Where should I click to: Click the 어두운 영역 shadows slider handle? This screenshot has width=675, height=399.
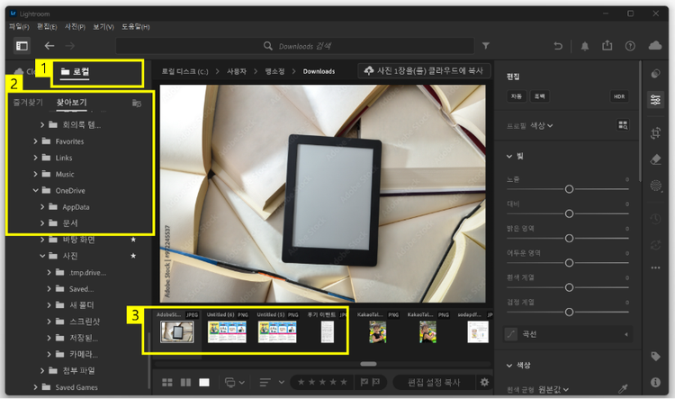569,263
